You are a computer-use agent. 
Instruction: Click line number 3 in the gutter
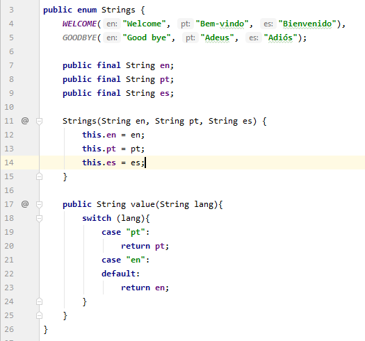11,10
